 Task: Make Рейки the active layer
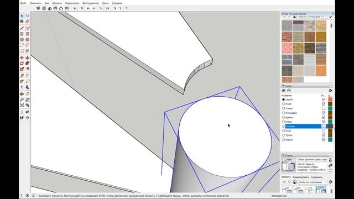284,122
